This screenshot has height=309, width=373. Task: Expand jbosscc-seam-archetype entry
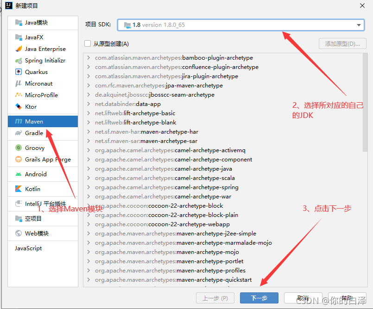(x=89, y=94)
